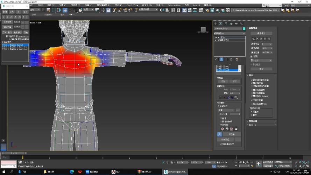The height and width of the screenshot is (175, 311).
Task: Toggle the Angle Snap tool
Action: coord(119,10)
